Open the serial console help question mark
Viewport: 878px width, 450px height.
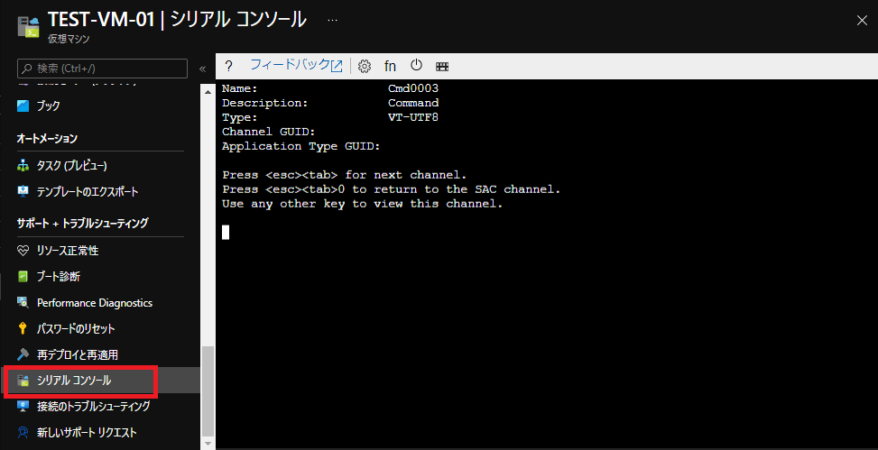[x=228, y=66]
